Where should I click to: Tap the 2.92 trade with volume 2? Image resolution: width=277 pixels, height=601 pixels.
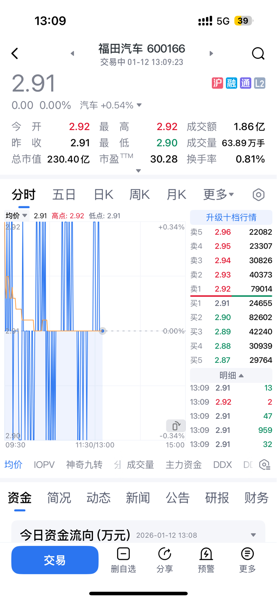(231, 402)
